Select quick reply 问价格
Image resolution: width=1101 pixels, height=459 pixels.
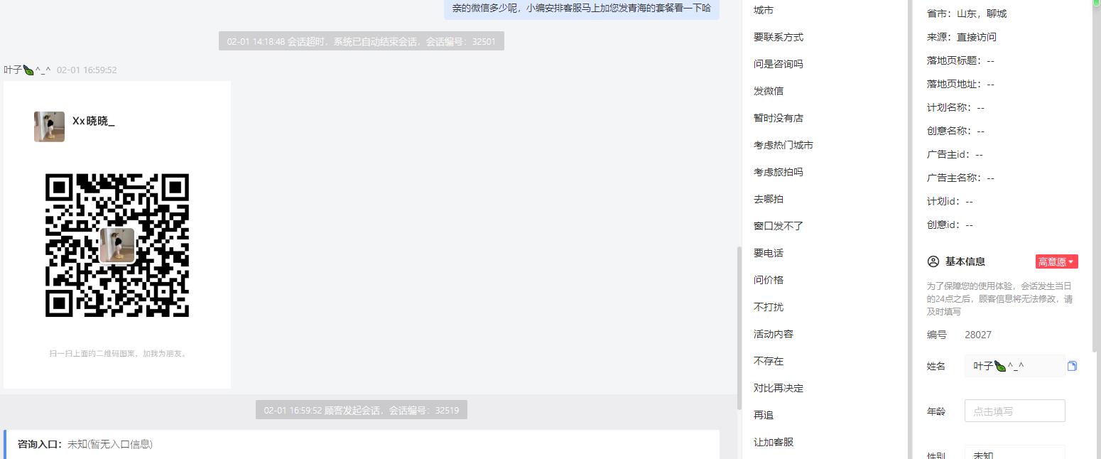click(x=769, y=280)
